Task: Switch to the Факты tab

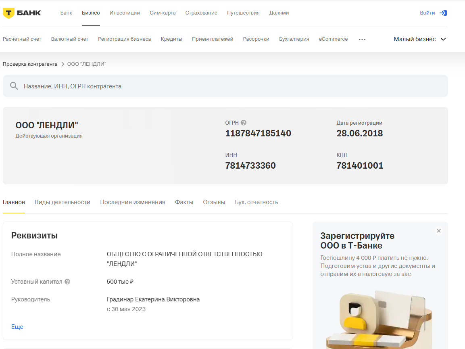Action: [x=184, y=202]
